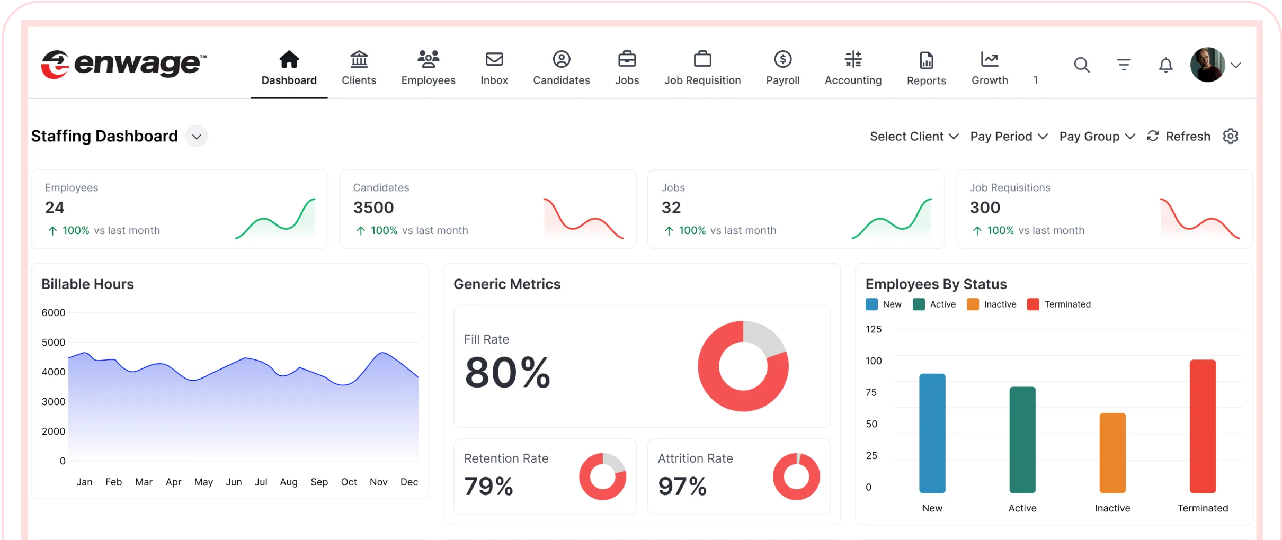Open the Growth chart icon

click(x=989, y=59)
